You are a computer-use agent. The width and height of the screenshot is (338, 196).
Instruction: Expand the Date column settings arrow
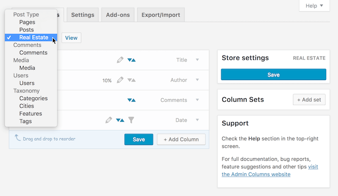pyautogui.click(x=197, y=120)
